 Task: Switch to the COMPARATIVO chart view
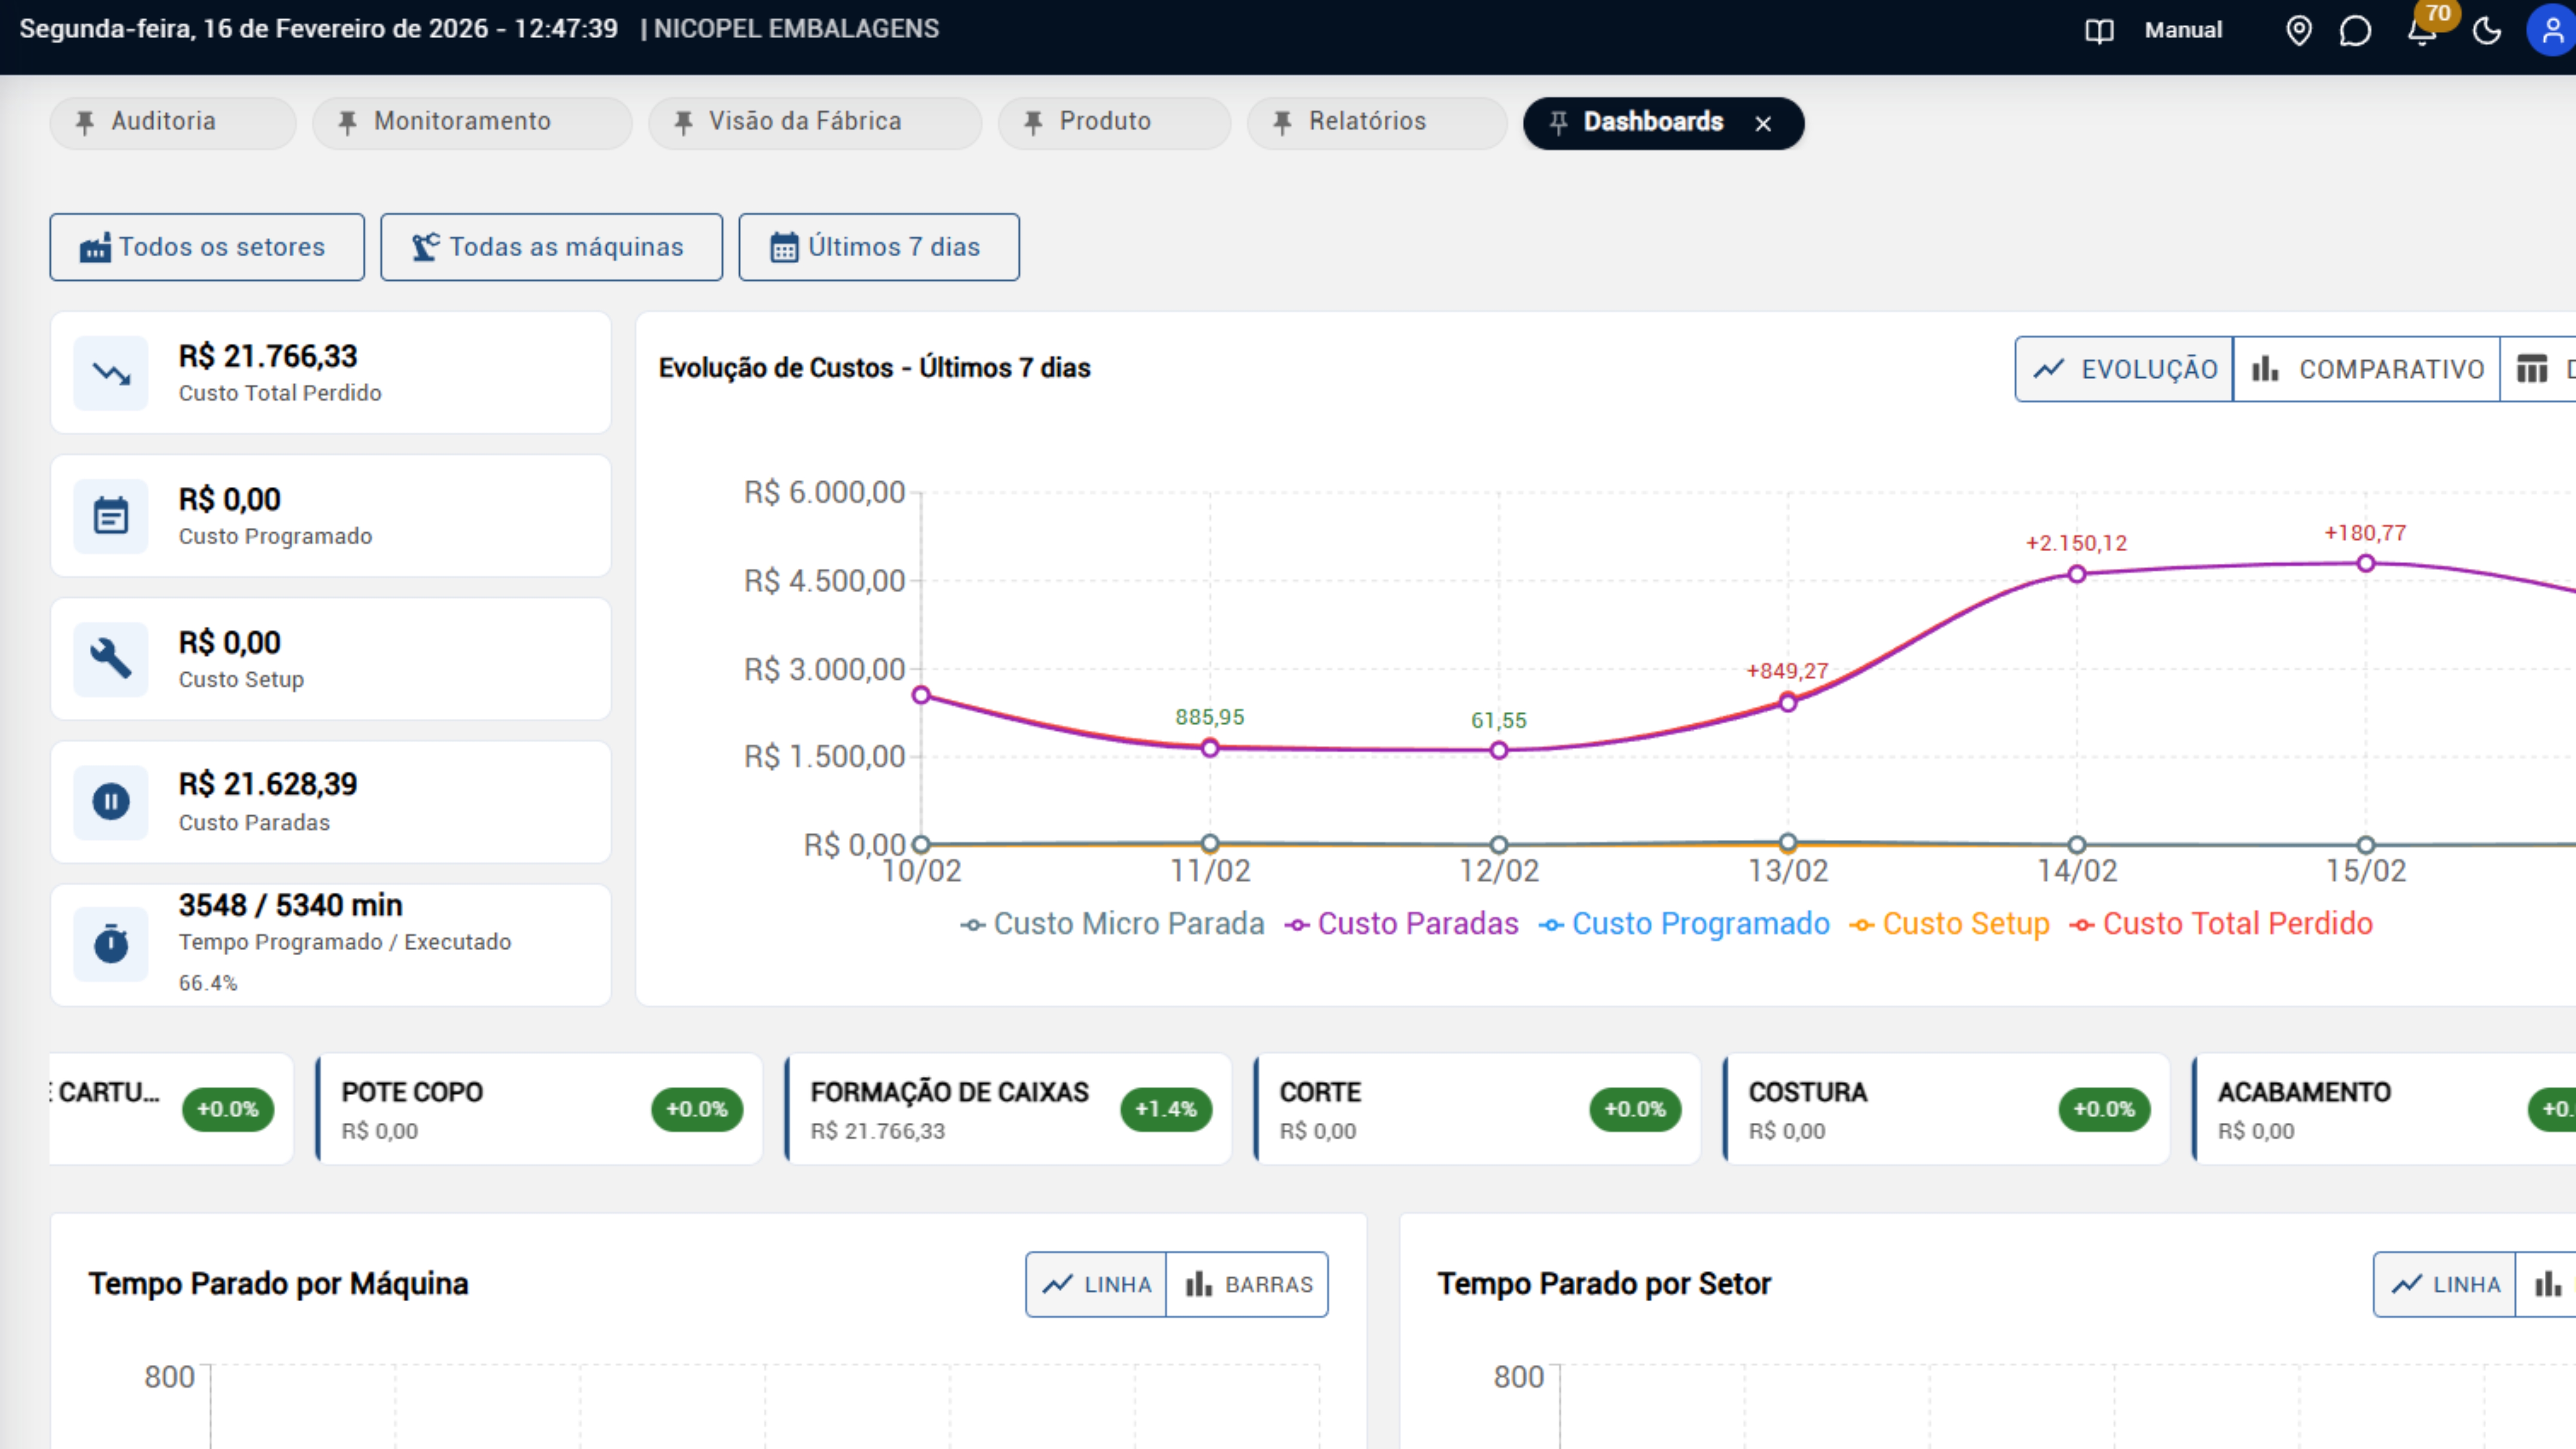2366,369
